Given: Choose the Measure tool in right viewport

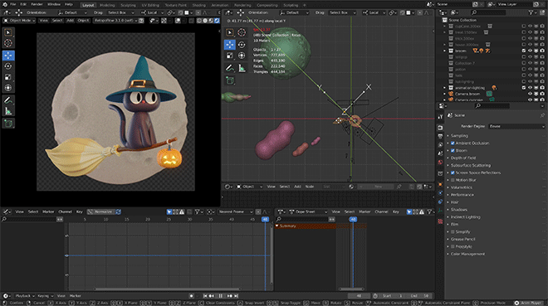Looking at the screenshot, I should [x=242, y=68].
